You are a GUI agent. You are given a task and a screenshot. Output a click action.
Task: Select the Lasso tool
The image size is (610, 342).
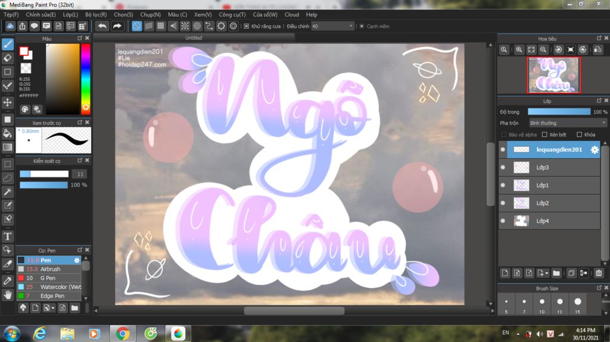(x=7, y=178)
